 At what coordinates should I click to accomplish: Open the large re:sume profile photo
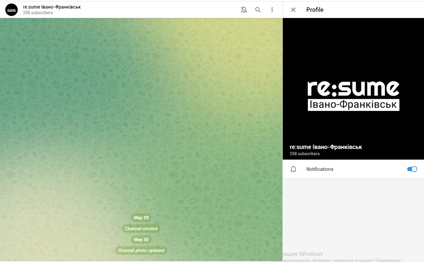(353, 89)
